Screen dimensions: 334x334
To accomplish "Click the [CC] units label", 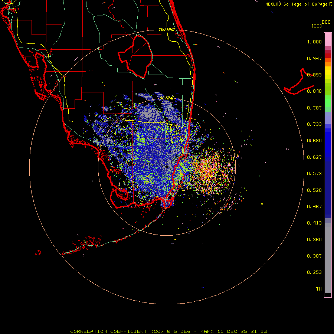I will [317, 26].
